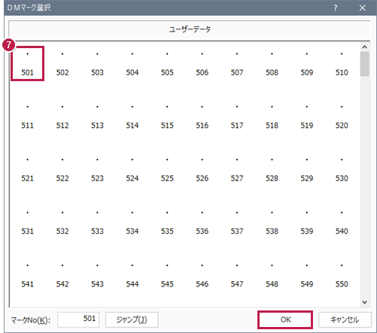The width and height of the screenshot is (377, 333).
Task: Pick mark 518 in the grid
Action: pos(272,117)
